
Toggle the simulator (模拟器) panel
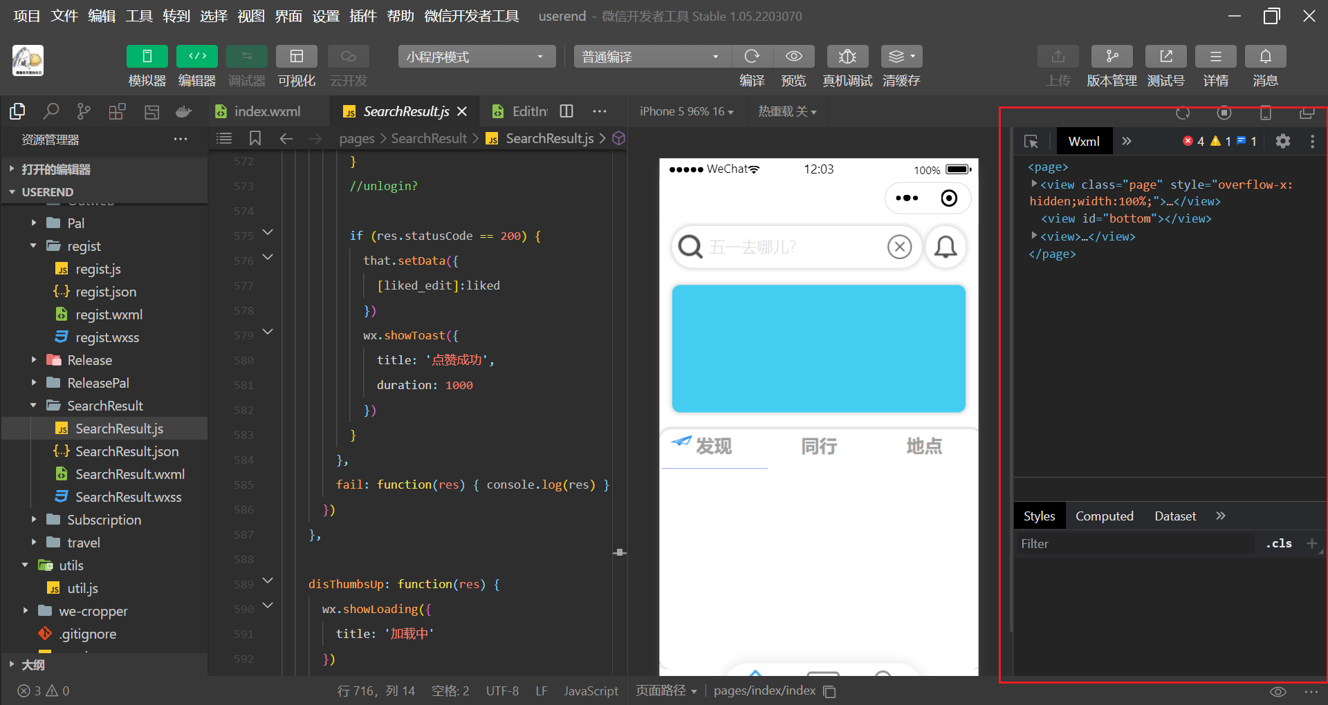point(147,57)
